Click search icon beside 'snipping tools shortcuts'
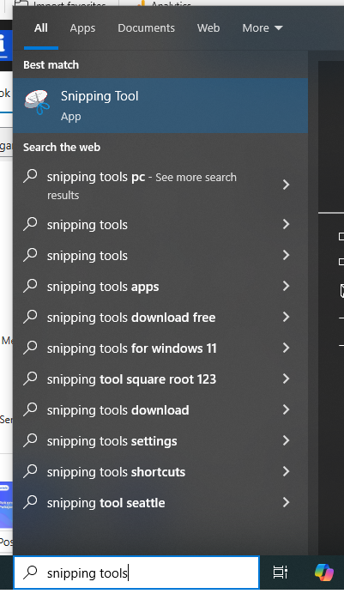The height and width of the screenshot is (612, 344). [x=30, y=471]
